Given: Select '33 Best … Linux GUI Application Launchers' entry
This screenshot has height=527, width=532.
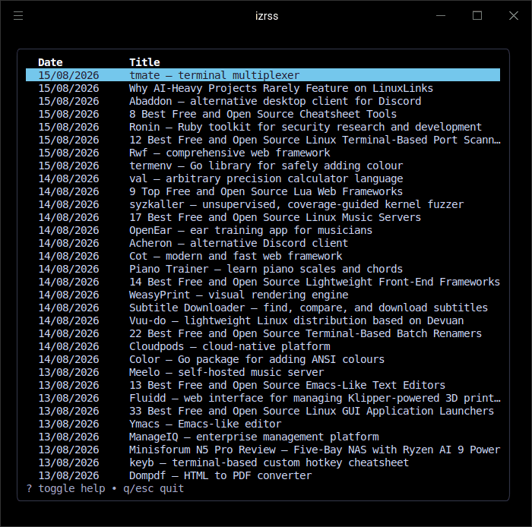Looking at the screenshot, I should (x=263, y=411).
